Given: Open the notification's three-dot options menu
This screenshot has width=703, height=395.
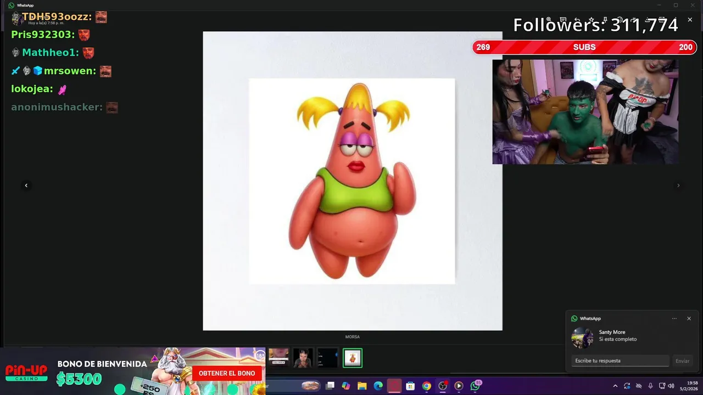Looking at the screenshot, I should point(674,319).
